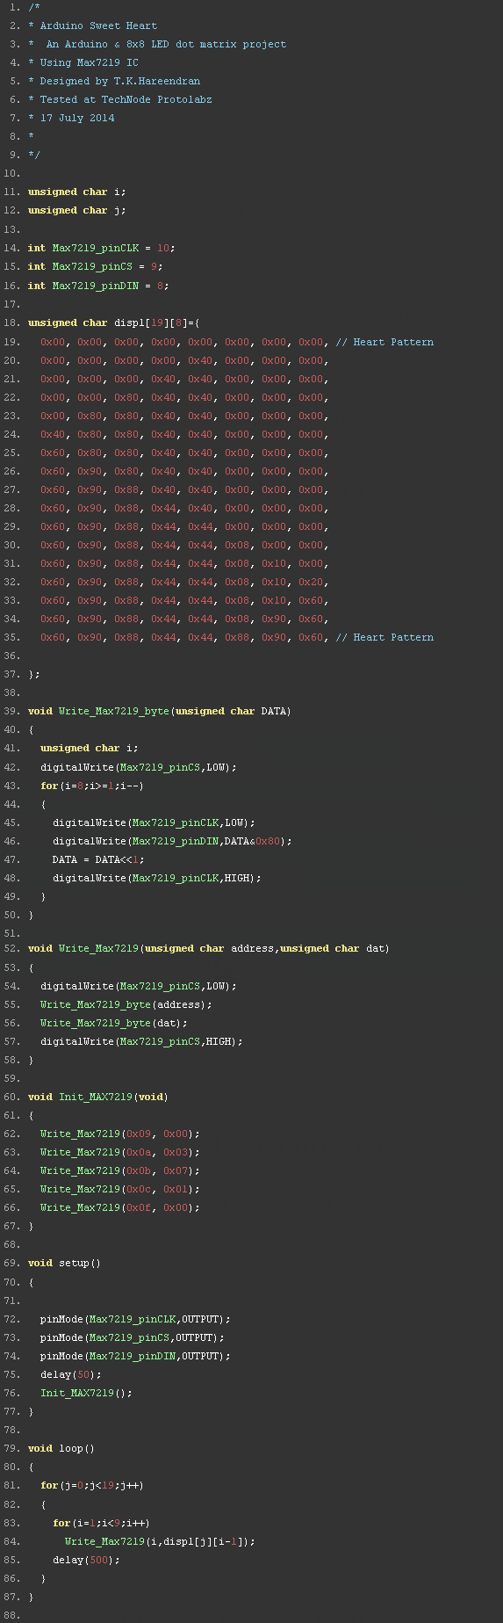Screen dimensions: 503x1623
Task: Click the "Init_MAX7219();" call in setup
Action: (86, 1393)
